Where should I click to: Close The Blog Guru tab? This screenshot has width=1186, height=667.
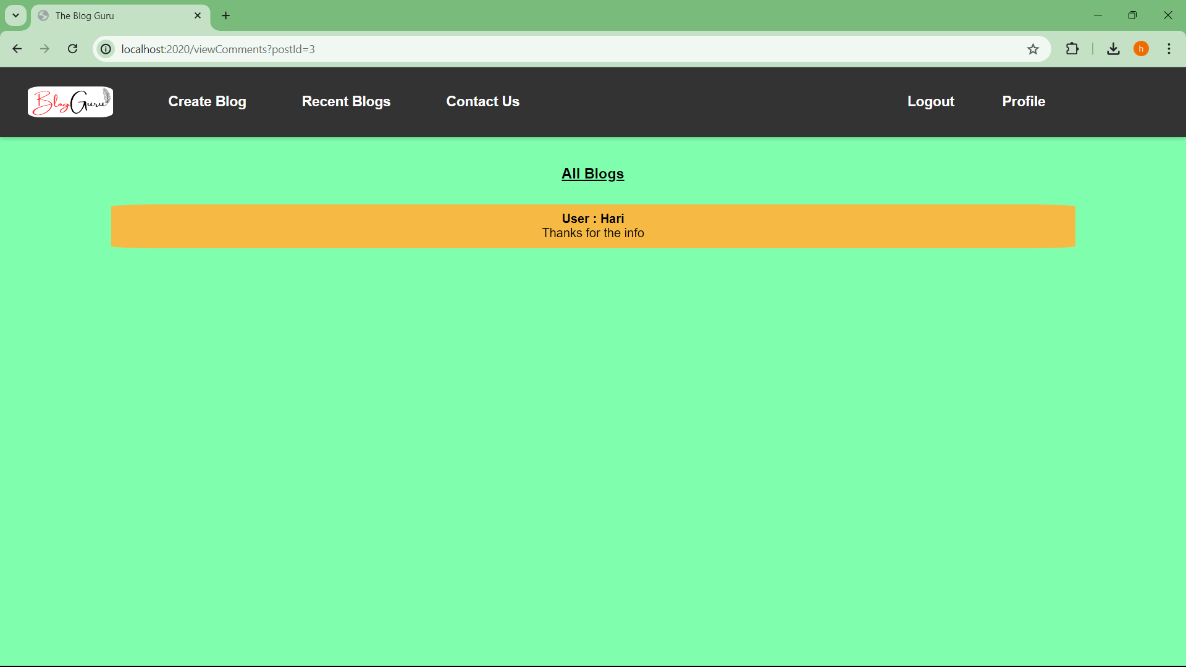pyautogui.click(x=198, y=15)
